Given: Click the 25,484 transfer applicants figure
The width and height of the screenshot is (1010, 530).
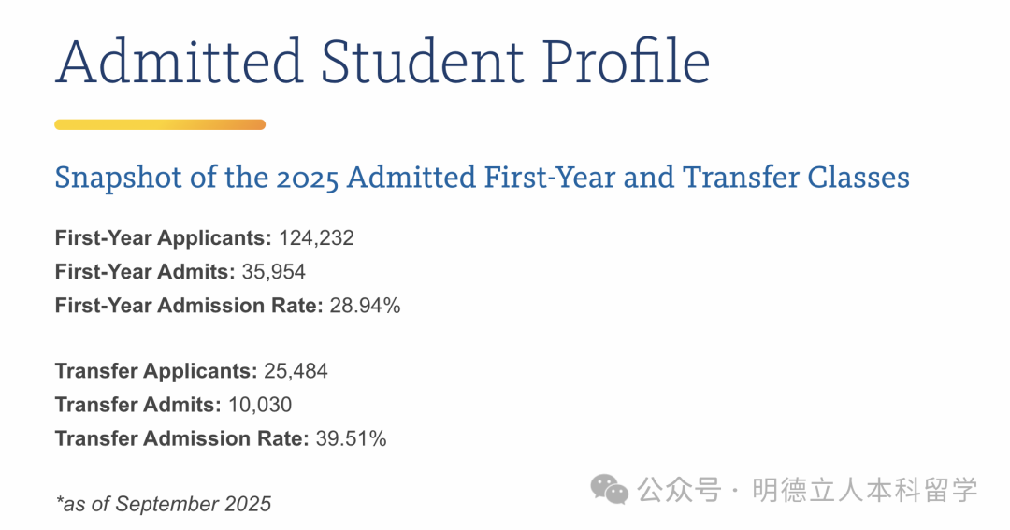Looking at the screenshot, I should [x=295, y=371].
